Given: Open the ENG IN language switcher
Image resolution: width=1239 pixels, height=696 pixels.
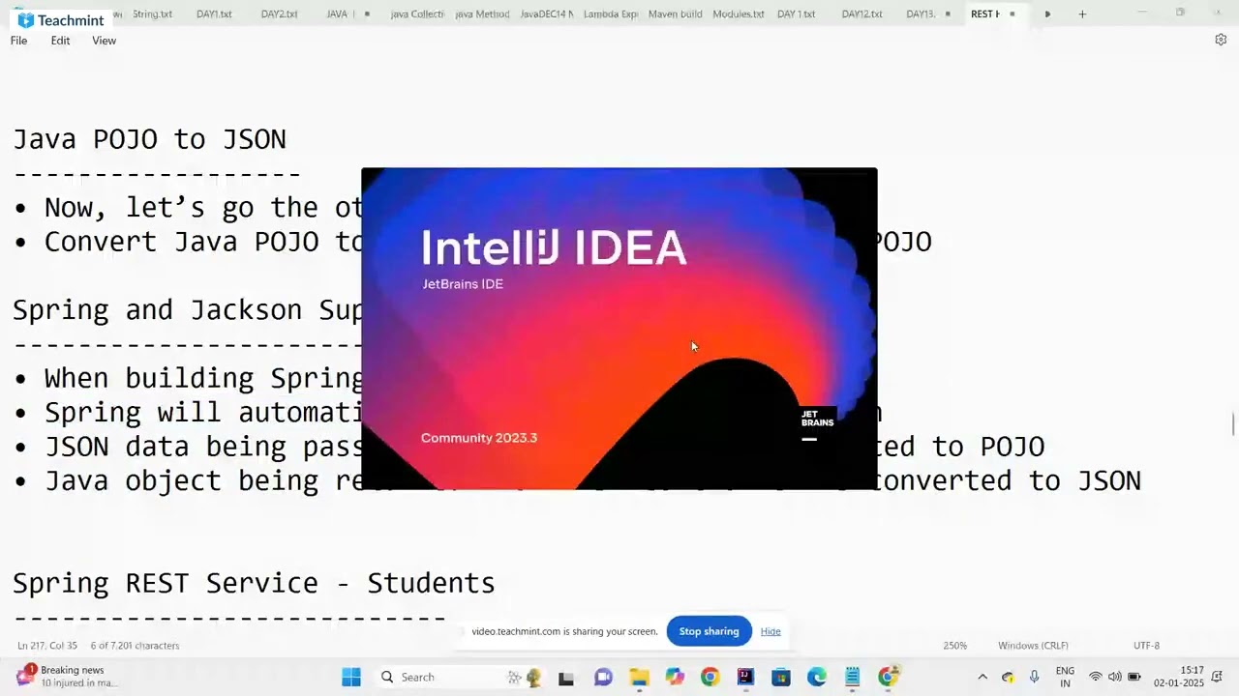Looking at the screenshot, I should click(1065, 677).
